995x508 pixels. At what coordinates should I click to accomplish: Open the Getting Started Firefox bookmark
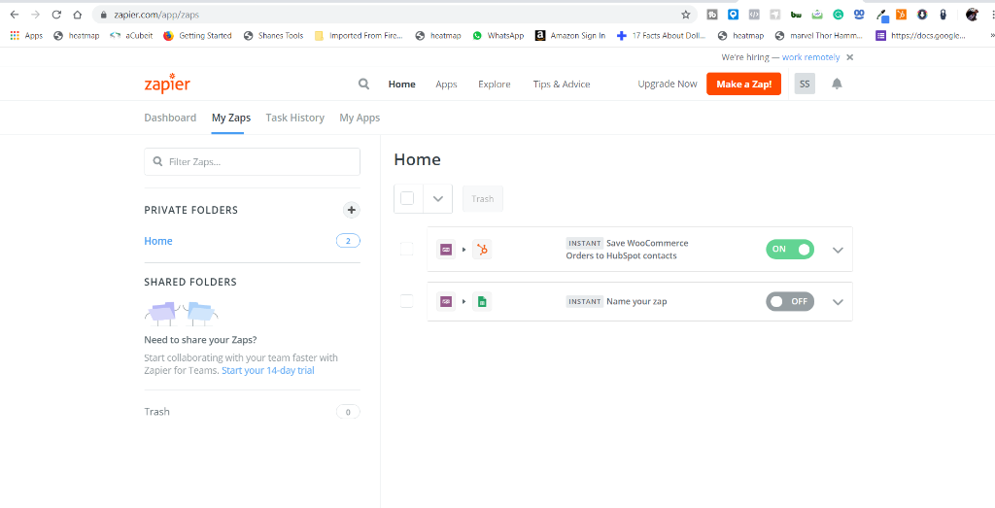[x=197, y=36]
